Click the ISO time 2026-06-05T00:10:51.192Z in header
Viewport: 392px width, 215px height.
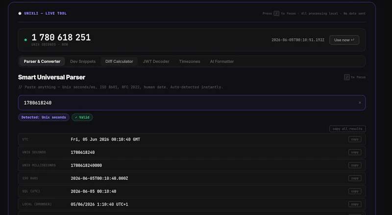[x=298, y=40]
